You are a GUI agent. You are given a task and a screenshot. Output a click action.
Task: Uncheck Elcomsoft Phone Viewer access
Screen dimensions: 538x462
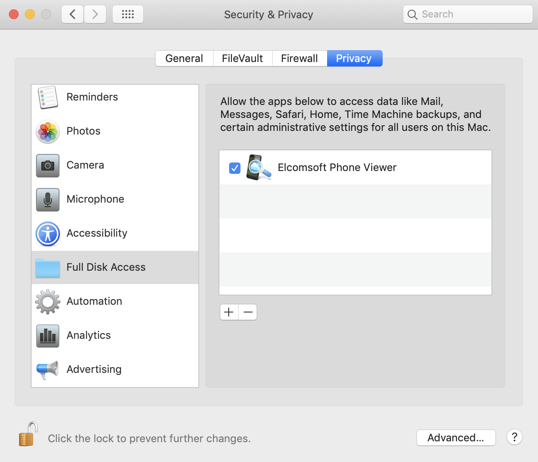[x=234, y=168]
